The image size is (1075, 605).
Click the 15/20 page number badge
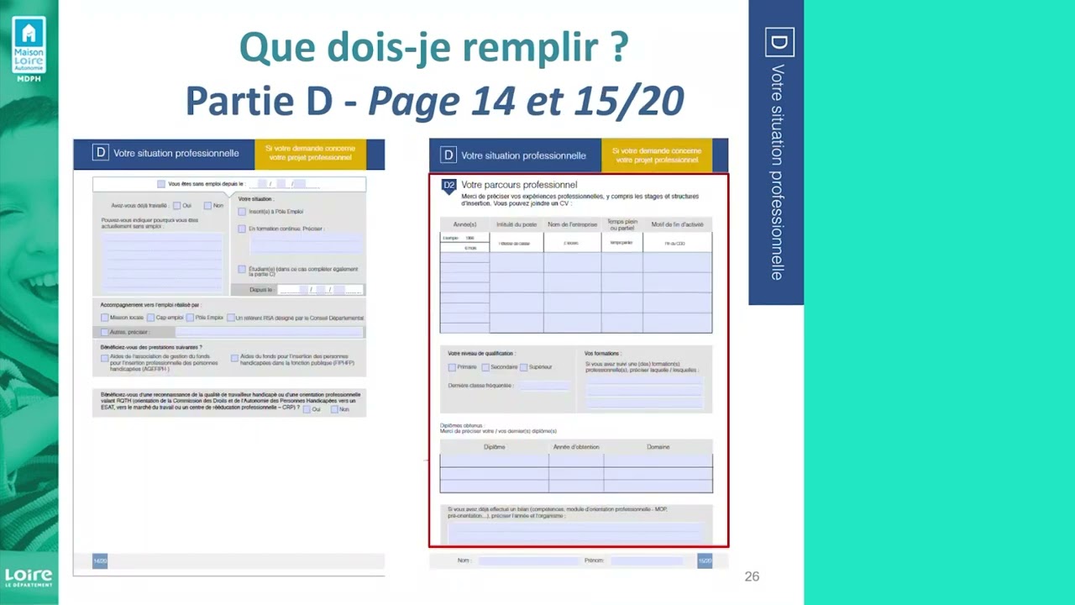click(705, 560)
